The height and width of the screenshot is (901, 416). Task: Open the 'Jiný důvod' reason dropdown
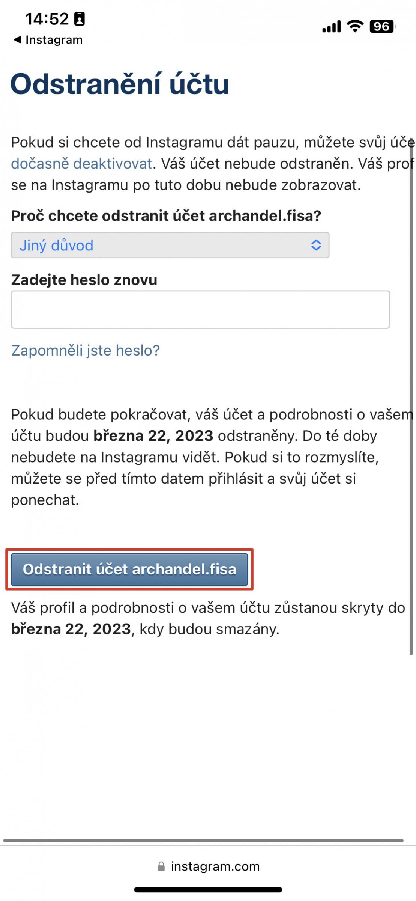tap(170, 245)
